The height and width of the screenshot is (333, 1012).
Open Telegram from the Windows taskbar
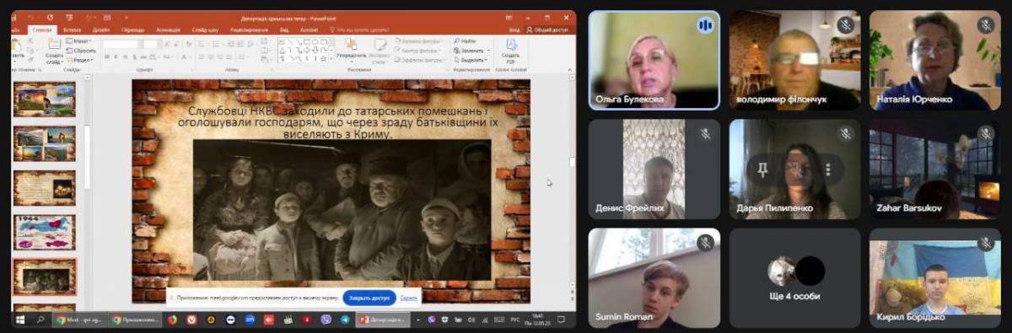(x=345, y=320)
